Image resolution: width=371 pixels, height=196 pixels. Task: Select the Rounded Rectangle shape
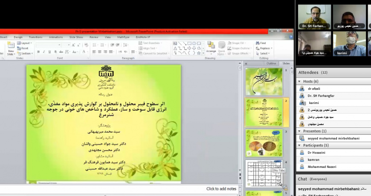pyautogui.click(x=199, y=43)
